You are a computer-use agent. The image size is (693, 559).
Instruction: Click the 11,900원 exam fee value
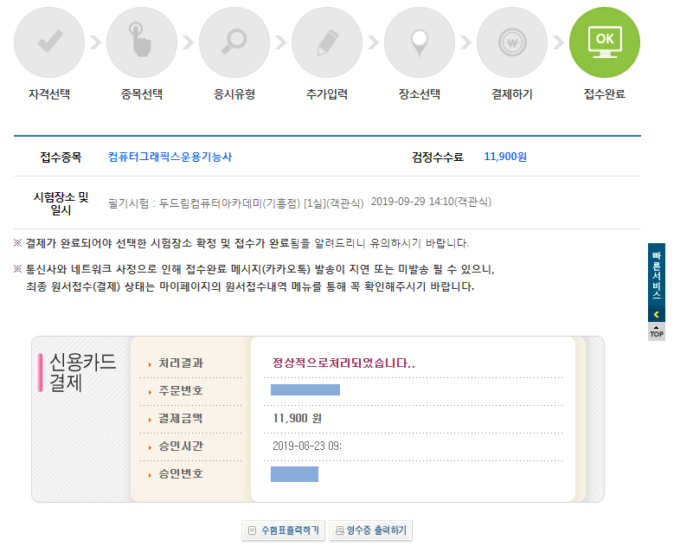click(505, 157)
